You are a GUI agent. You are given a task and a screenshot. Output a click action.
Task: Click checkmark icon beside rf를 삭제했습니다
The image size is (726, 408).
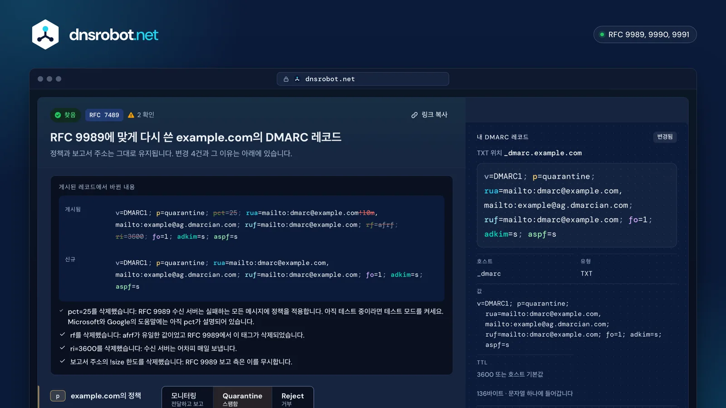(62, 335)
